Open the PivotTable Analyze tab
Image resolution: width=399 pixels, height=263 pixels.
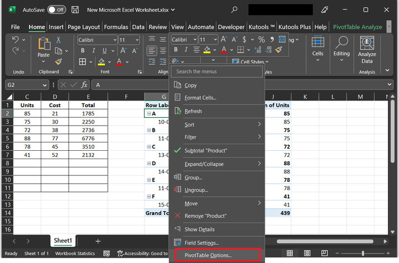357,27
